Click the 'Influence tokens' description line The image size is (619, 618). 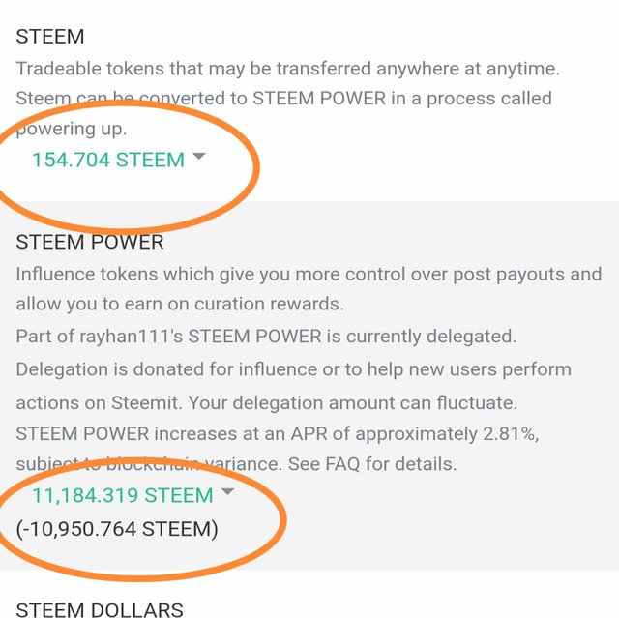[309, 275]
